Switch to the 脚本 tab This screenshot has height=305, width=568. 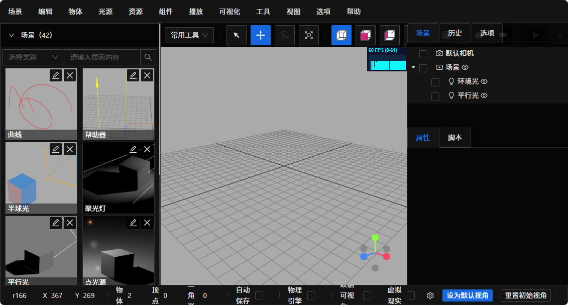click(455, 138)
